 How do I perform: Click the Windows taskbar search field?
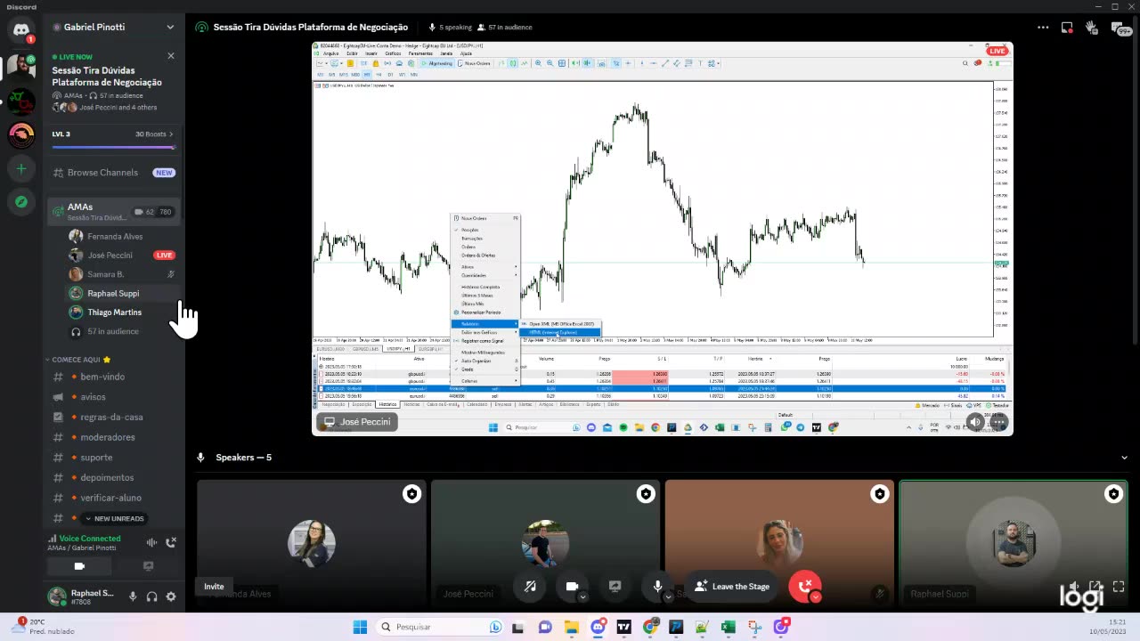(x=442, y=627)
